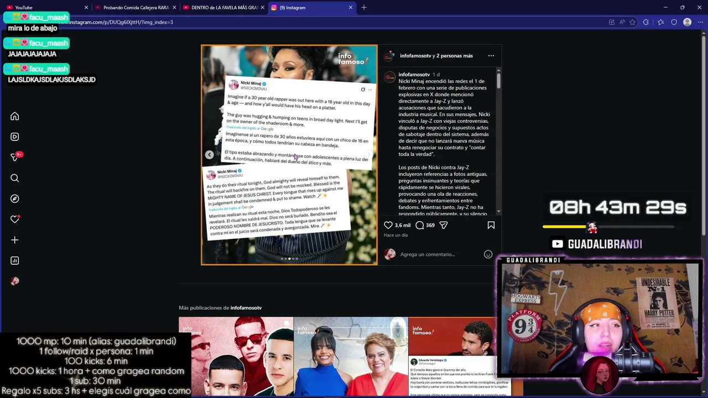View the 3,6 mil likes list
This screenshot has height=398, width=708.
tap(403, 226)
